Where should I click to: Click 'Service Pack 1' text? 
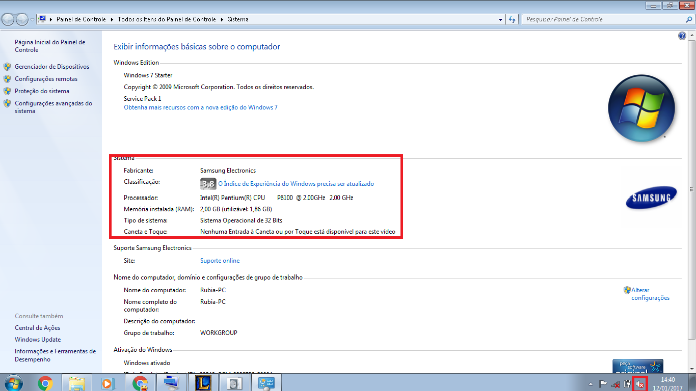pos(142,99)
